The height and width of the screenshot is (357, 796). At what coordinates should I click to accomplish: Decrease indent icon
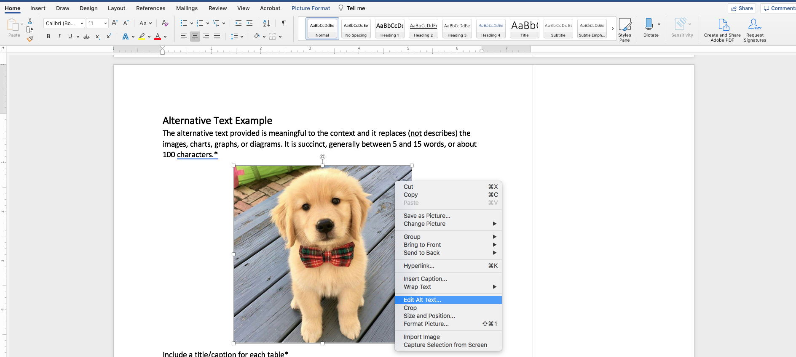[x=239, y=23]
